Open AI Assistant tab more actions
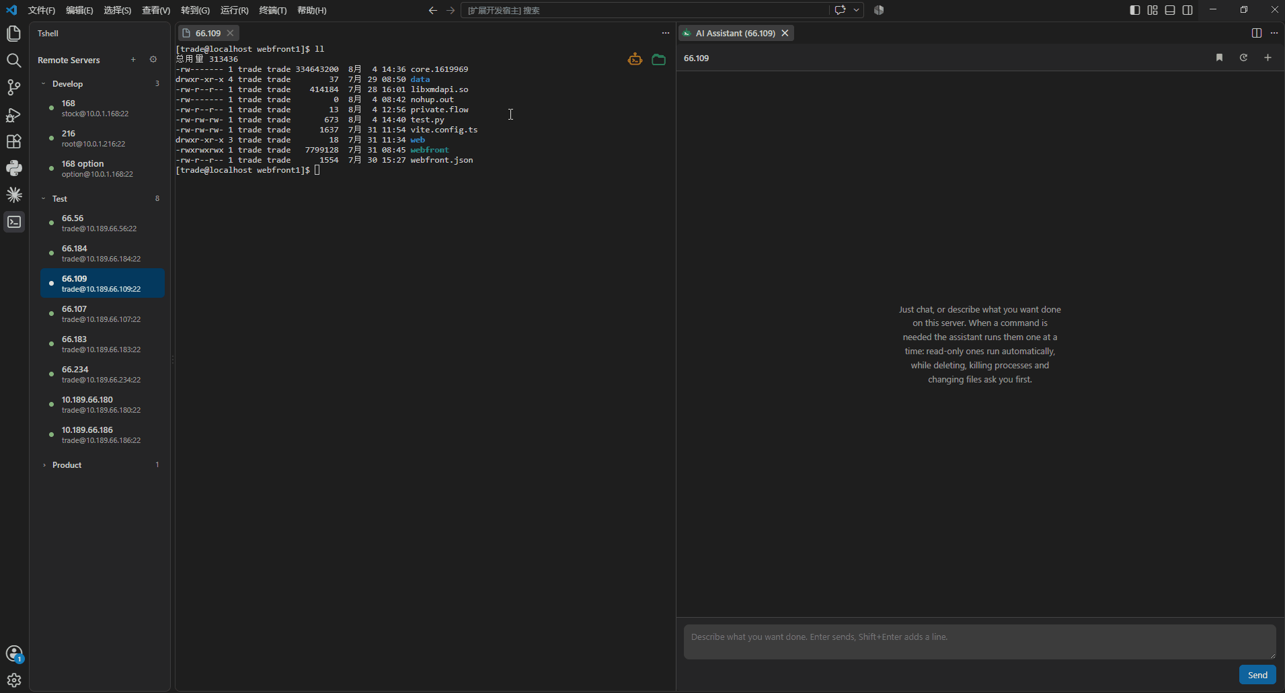The image size is (1285, 693). 1274,33
